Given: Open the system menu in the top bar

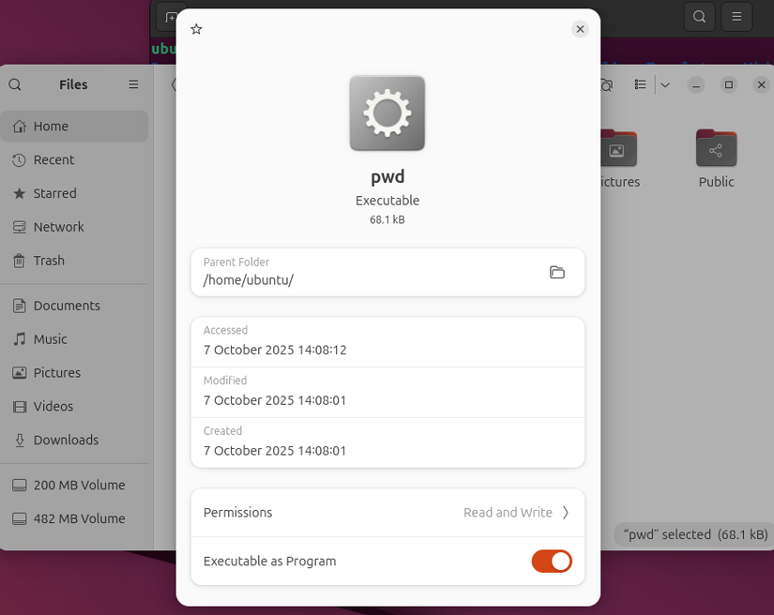Looking at the screenshot, I should 736,17.
